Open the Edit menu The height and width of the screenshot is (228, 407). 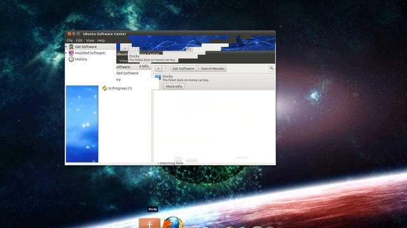tap(79, 41)
